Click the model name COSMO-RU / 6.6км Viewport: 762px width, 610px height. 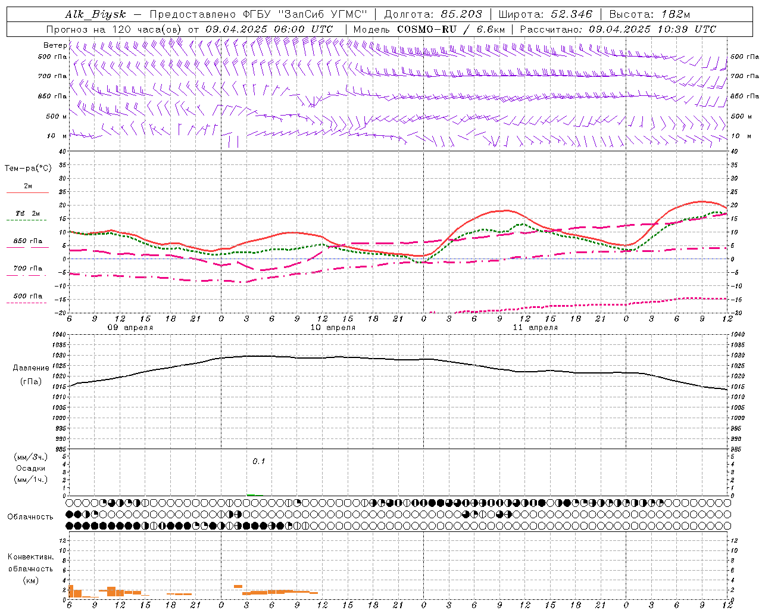[x=451, y=29]
